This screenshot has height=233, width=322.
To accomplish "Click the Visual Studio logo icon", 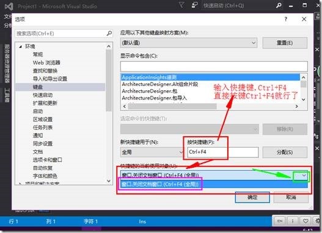I will tap(9, 6).
